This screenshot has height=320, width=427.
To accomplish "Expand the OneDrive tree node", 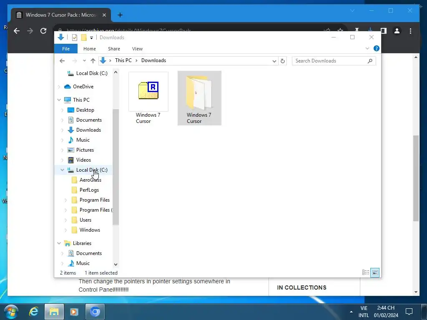I will point(59,87).
